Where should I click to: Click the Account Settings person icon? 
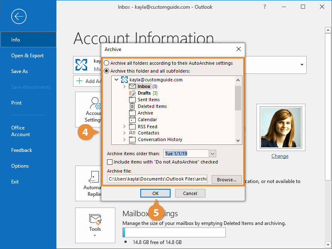[x=95, y=103]
